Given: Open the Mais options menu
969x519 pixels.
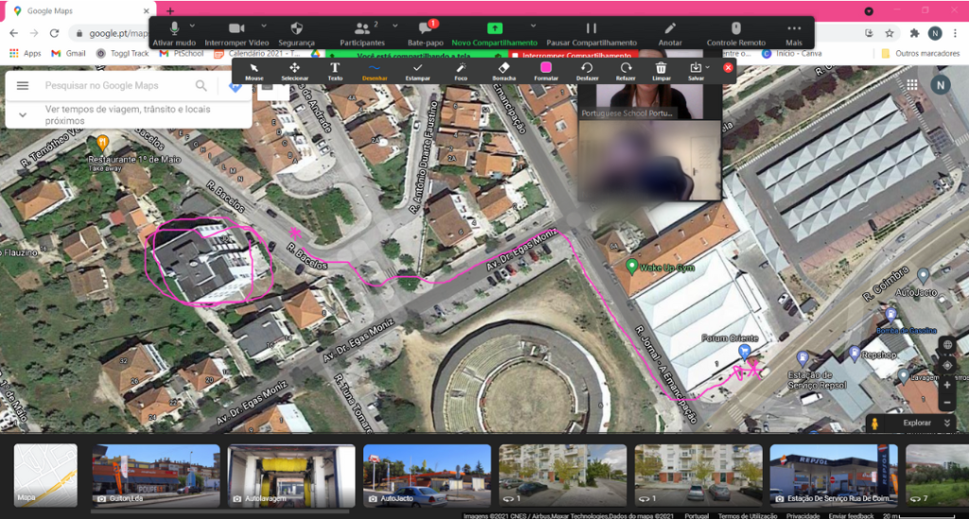Looking at the screenshot, I should pyautogui.click(x=794, y=33).
